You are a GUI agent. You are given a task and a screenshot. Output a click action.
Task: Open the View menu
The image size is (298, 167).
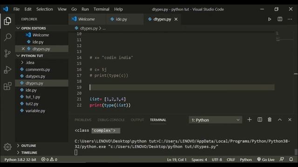[x=62, y=9]
